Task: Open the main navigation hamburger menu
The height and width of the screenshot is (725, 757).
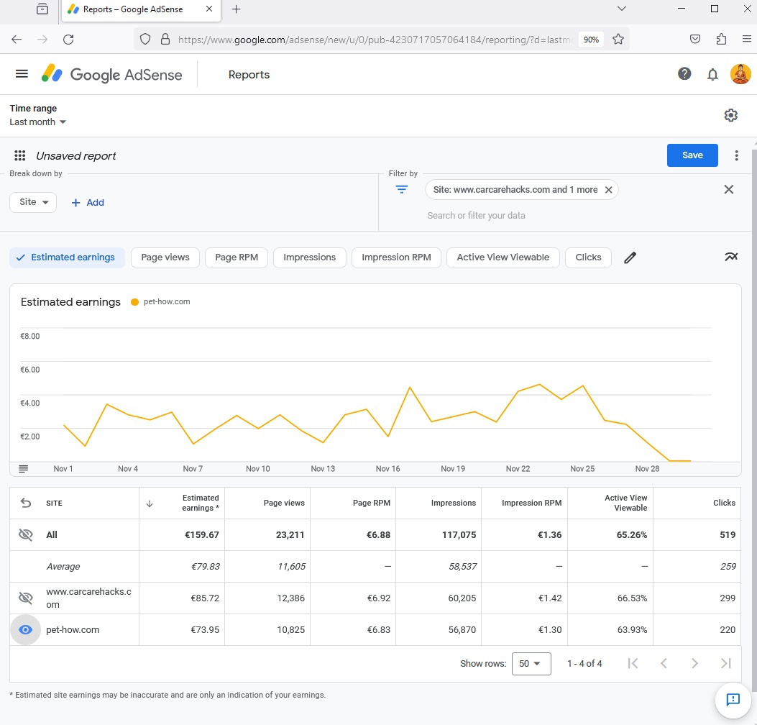Action: tap(22, 74)
